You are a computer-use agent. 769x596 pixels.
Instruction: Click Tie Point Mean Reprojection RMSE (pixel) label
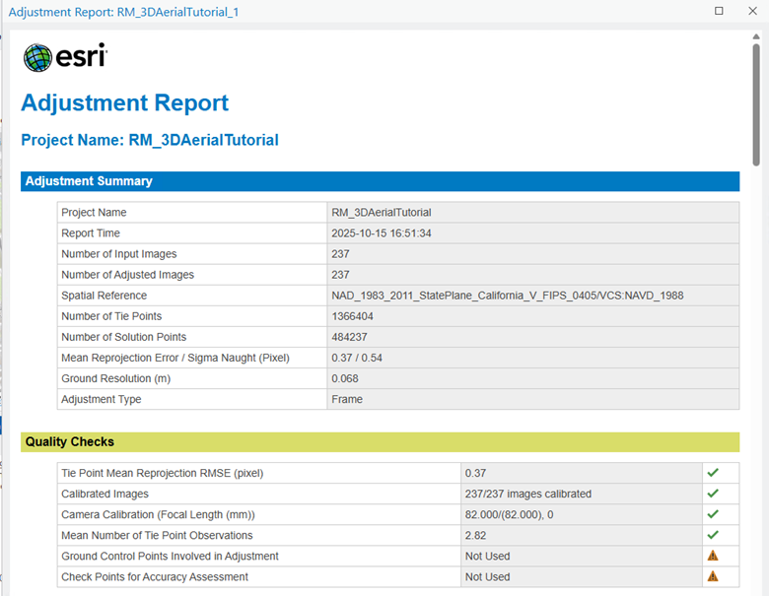163,473
